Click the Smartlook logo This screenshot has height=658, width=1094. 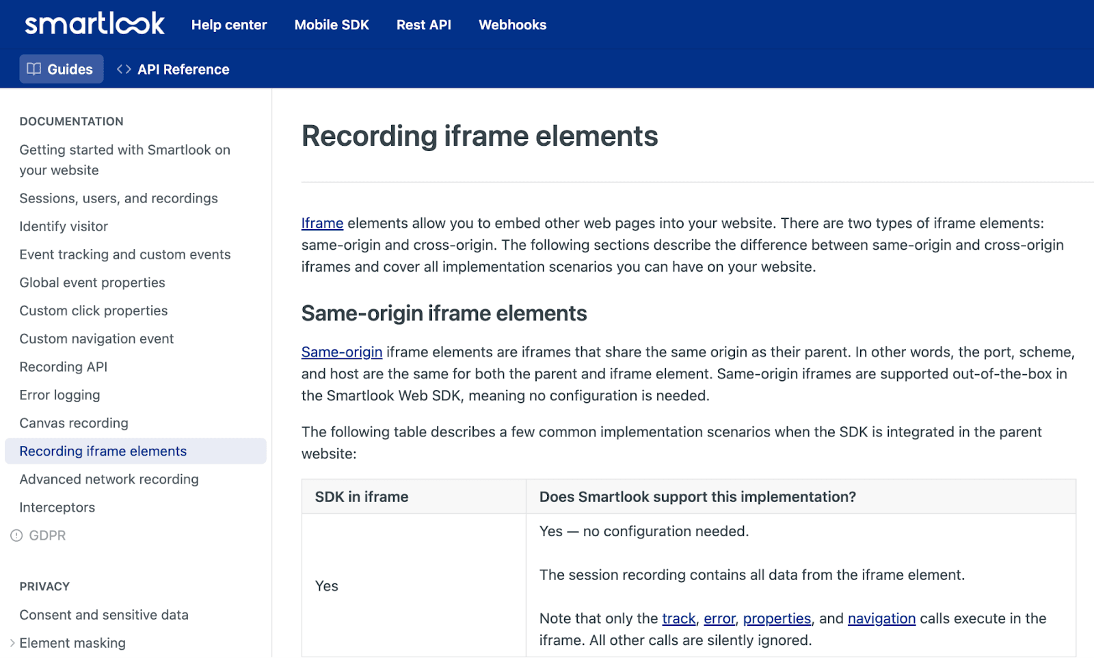(x=94, y=24)
